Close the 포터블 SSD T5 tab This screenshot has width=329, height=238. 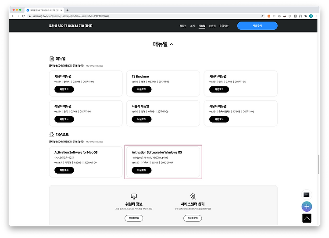pyautogui.click(x=61, y=10)
